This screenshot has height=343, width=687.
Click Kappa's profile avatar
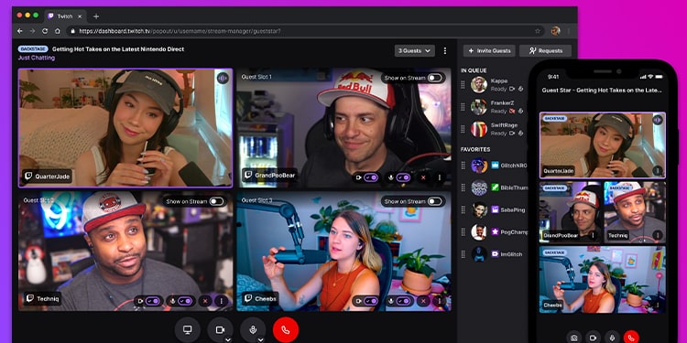coord(479,84)
